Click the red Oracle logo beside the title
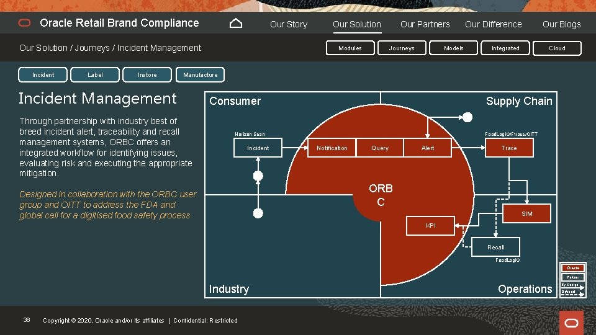Screen dimensions: 596x335 (x=24, y=23)
